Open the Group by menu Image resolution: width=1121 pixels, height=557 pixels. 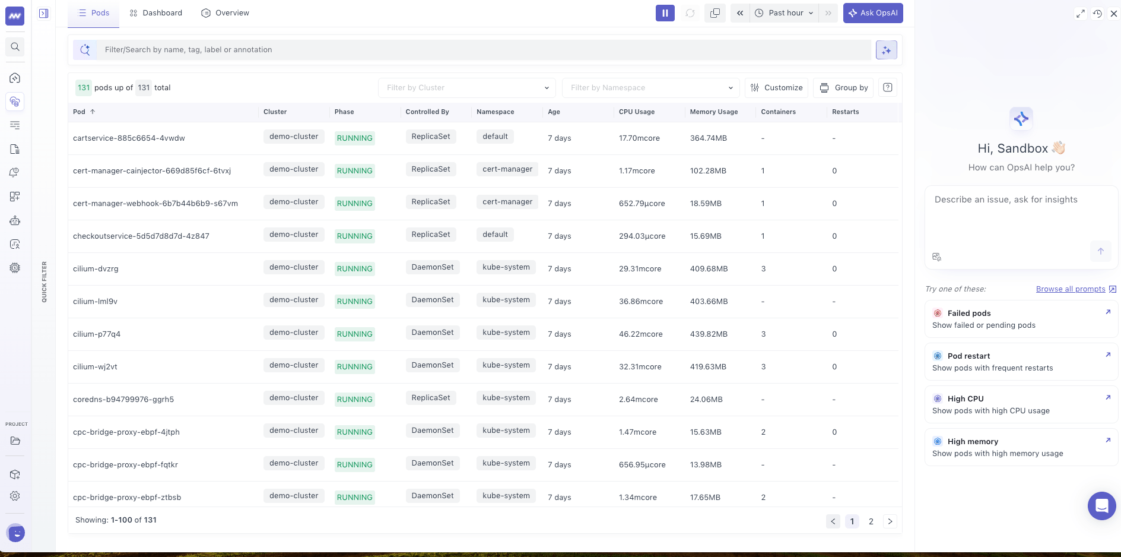point(843,88)
